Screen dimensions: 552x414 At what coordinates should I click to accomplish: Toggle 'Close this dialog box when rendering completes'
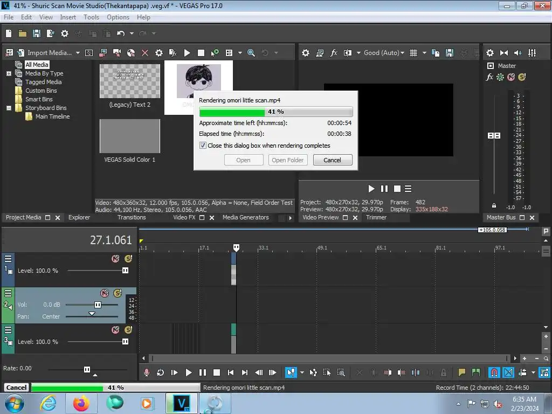(203, 146)
